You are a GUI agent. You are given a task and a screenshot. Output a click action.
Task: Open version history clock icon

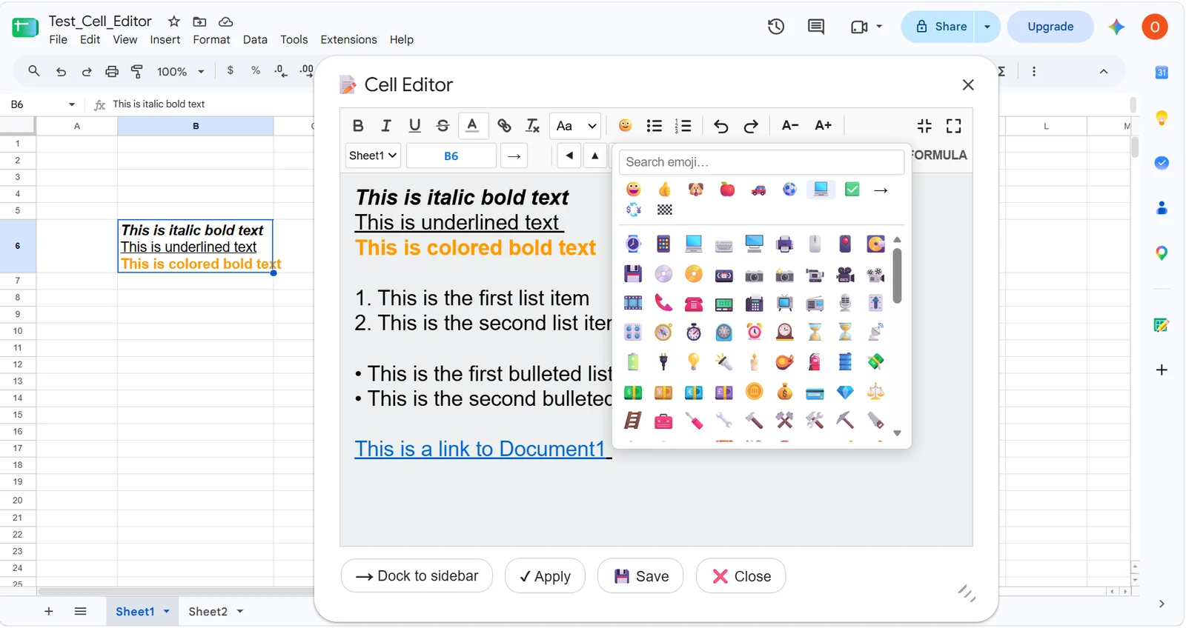[776, 27]
